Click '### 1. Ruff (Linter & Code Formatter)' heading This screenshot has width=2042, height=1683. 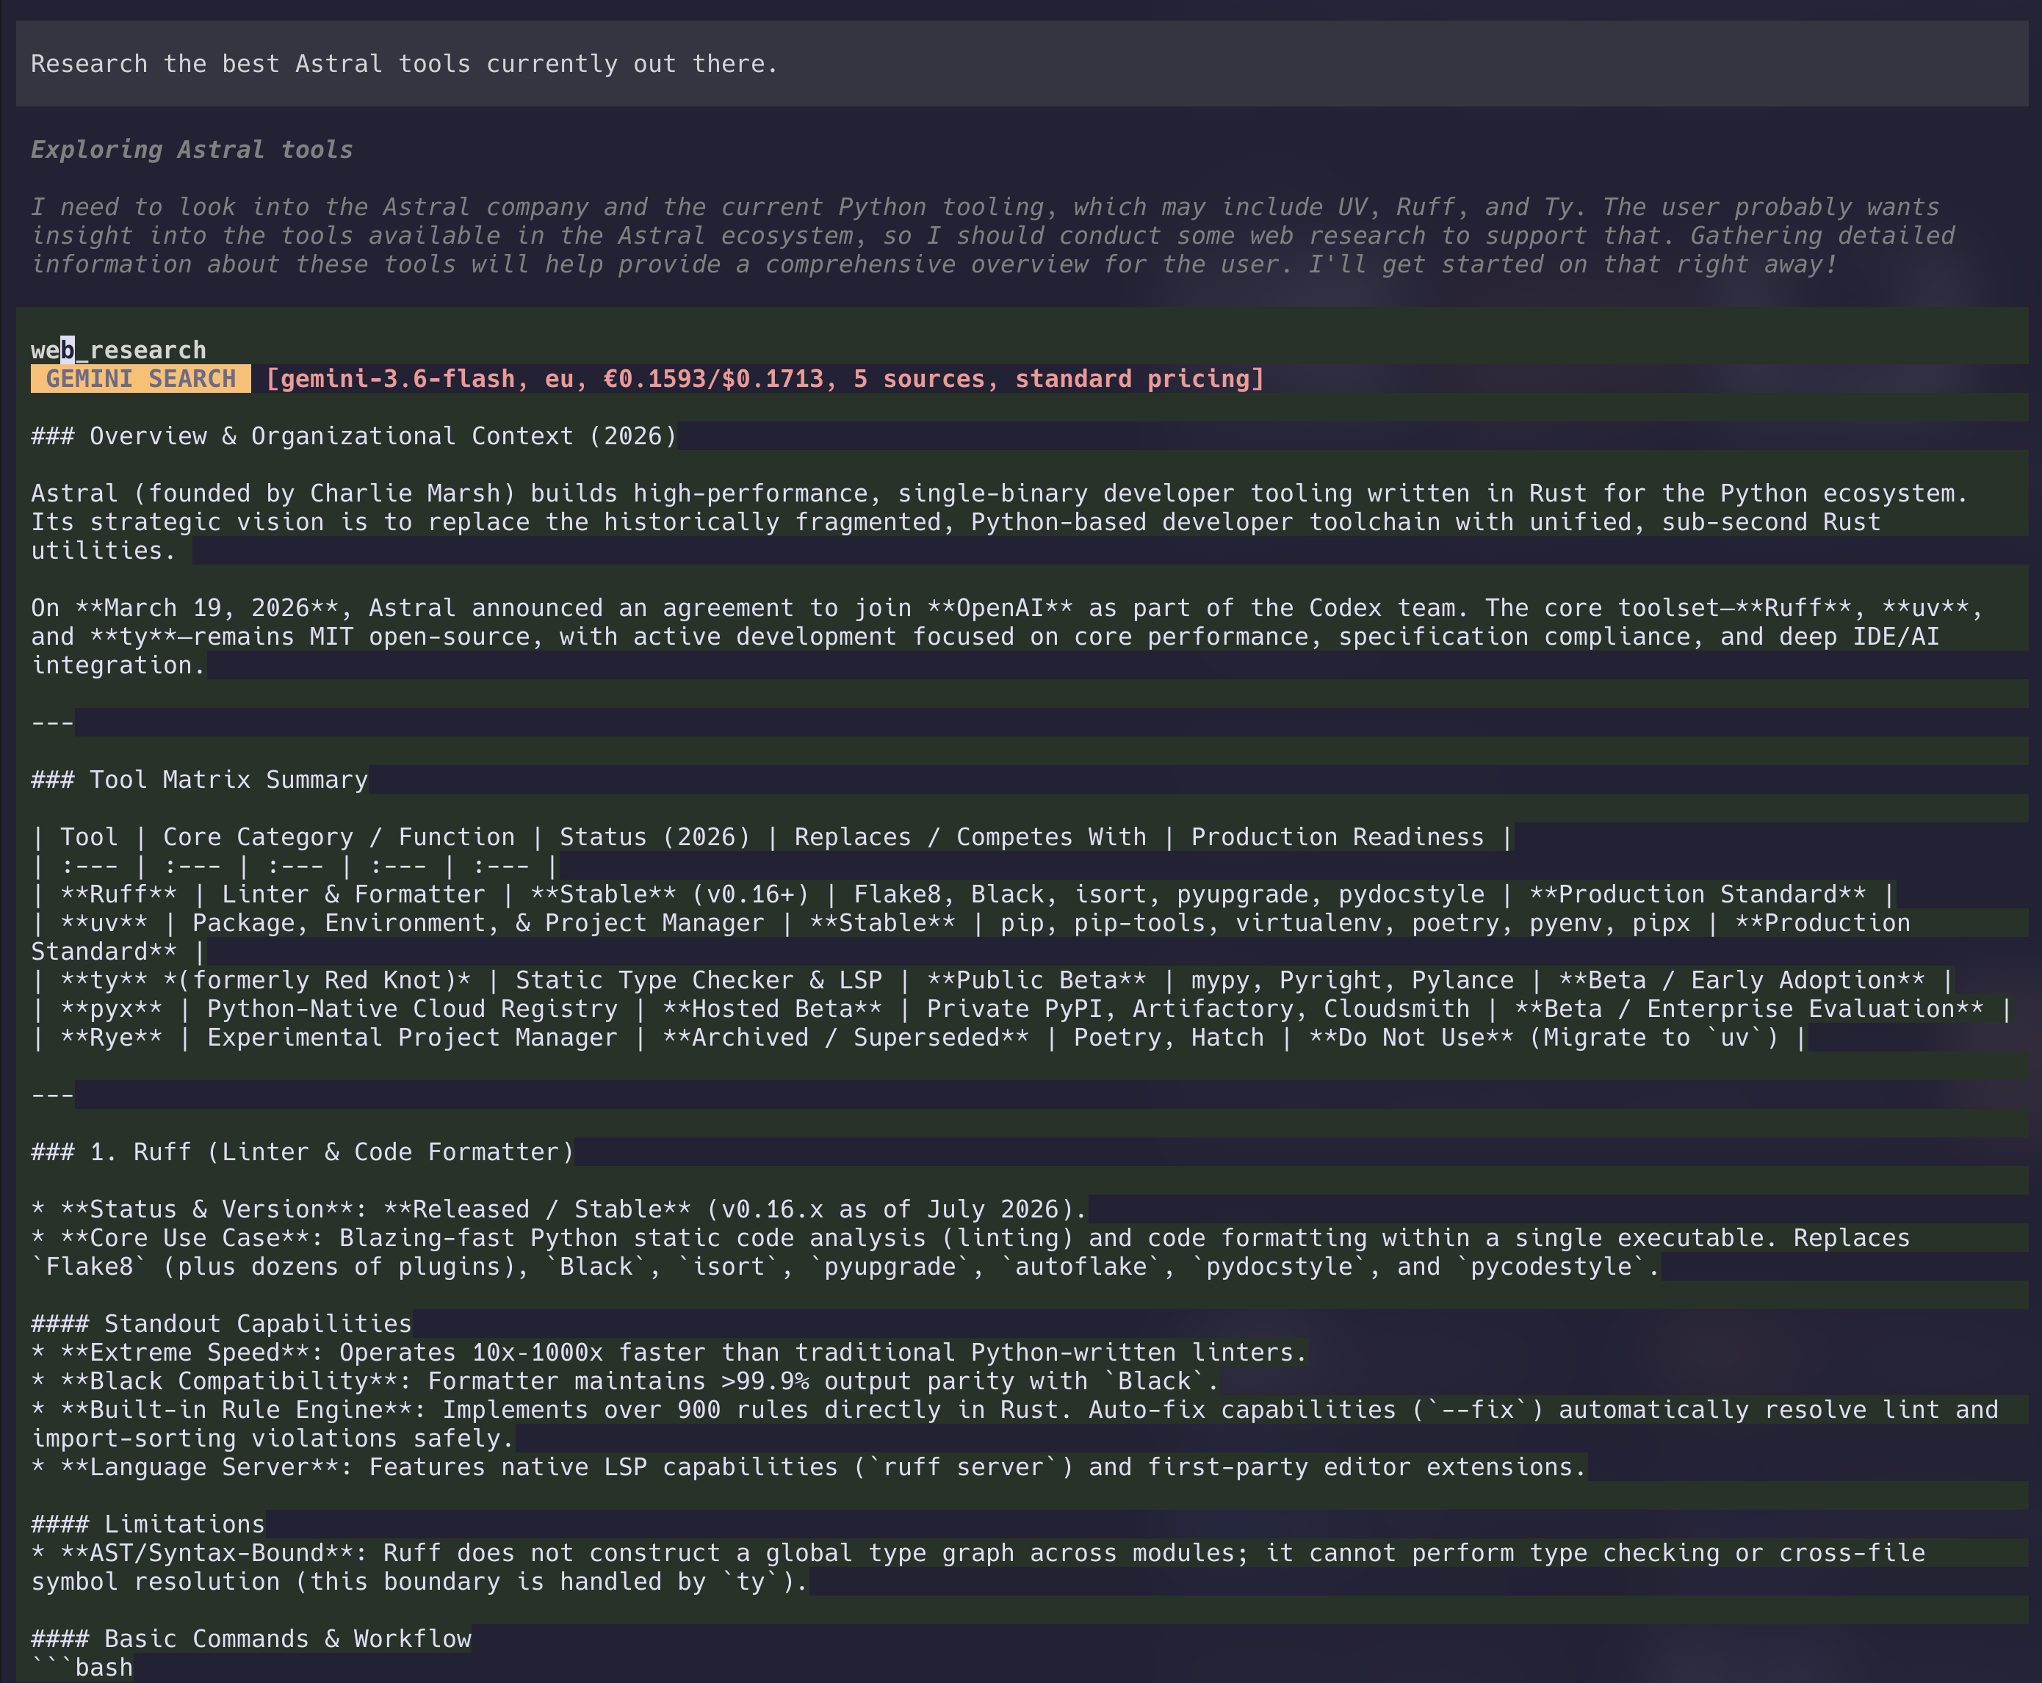(x=303, y=1153)
